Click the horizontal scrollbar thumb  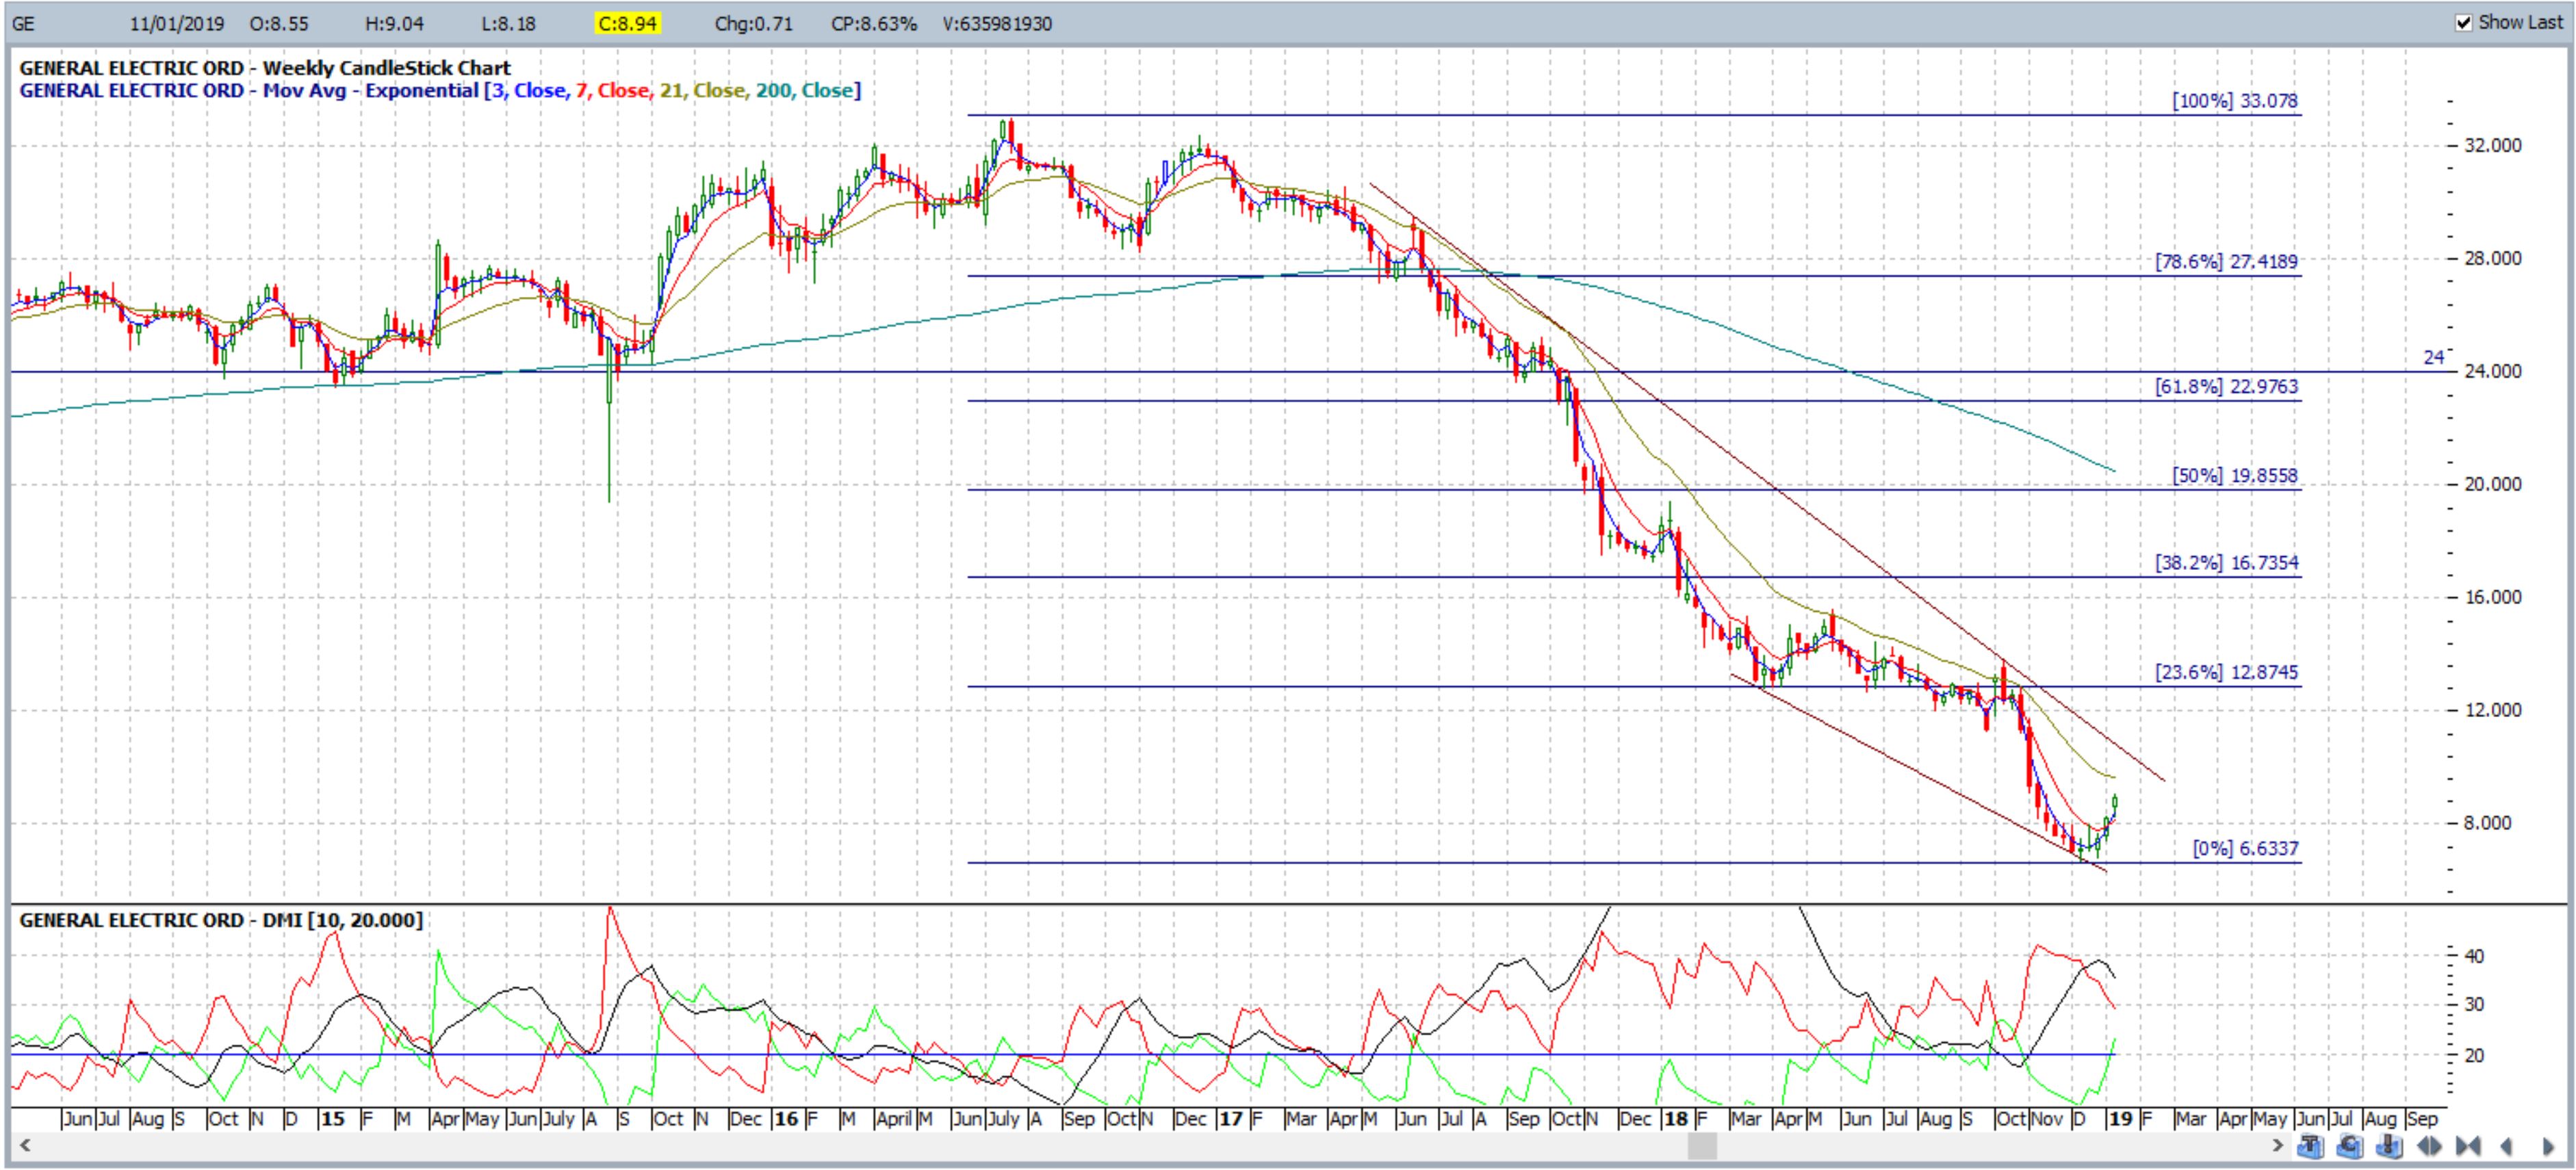pyautogui.click(x=1701, y=1145)
